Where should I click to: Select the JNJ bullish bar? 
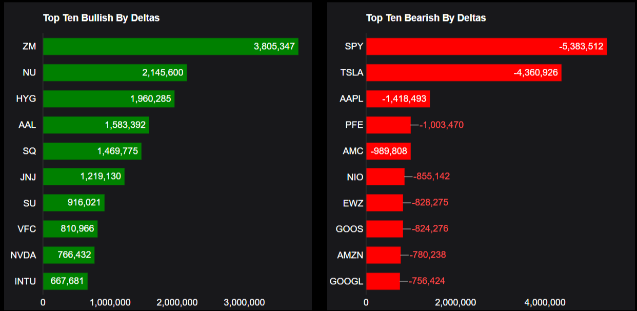point(84,177)
